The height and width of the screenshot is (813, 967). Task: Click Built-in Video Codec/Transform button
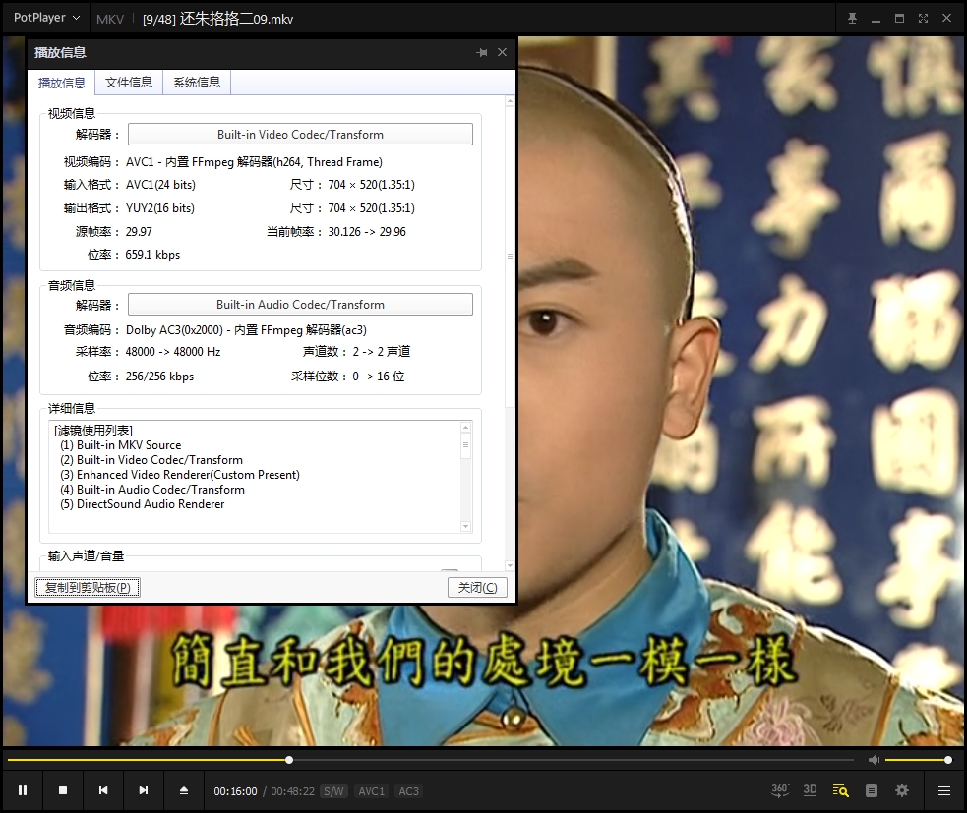[x=300, y=135]
